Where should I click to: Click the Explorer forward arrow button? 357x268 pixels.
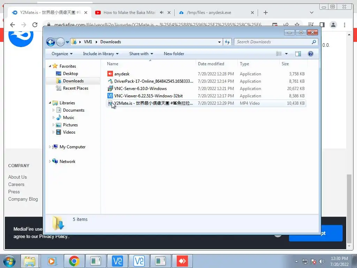click(x=60, y=42)
